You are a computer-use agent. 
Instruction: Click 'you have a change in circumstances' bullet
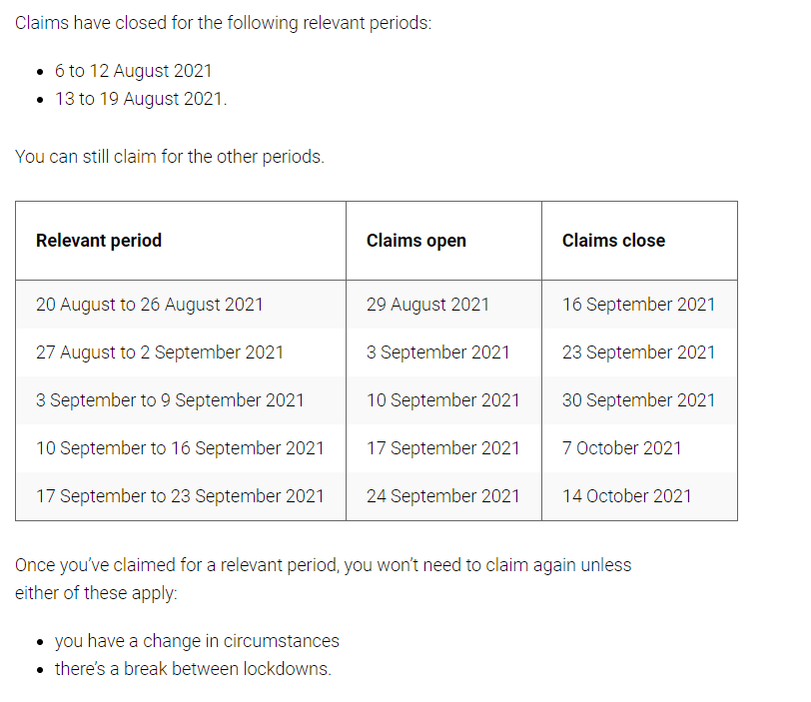tap(197, 641)
